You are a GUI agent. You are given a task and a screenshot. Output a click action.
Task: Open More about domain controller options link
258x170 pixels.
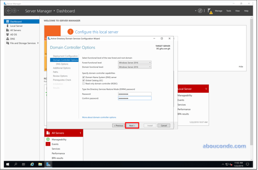pos(99,117)
